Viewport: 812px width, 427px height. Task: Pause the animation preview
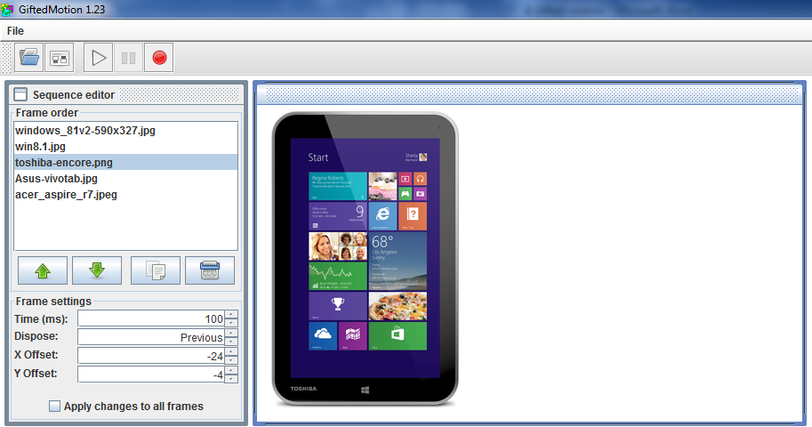(x=128, y=58)
